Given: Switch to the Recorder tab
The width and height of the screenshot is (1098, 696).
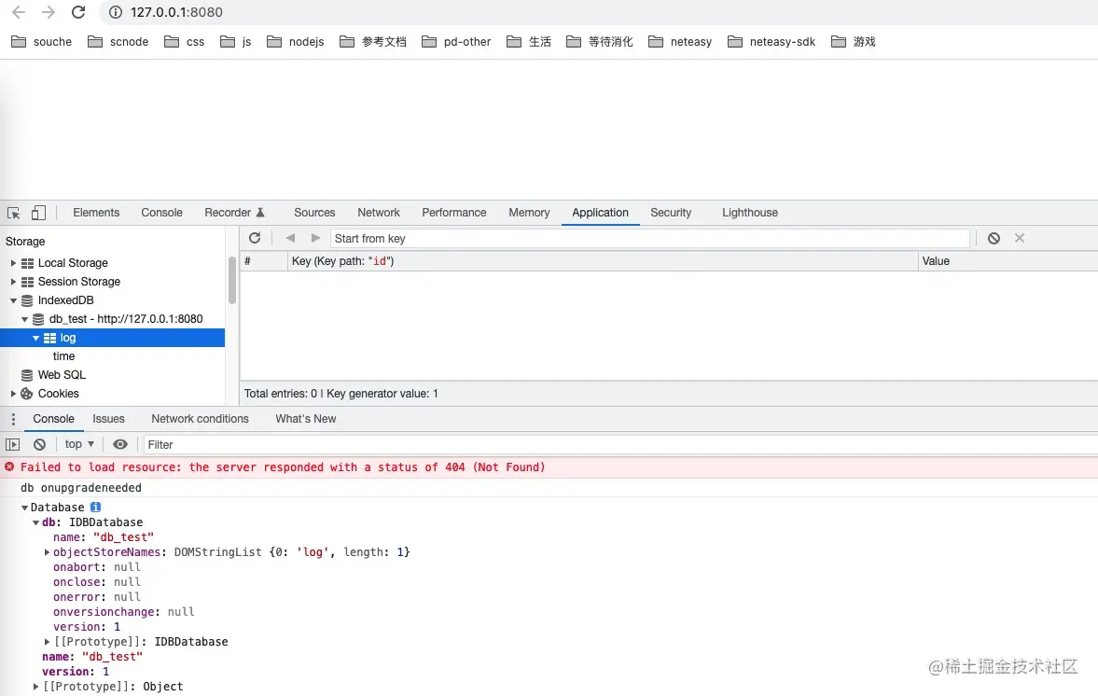Looking at the screenshot, I should pos(234,213).
